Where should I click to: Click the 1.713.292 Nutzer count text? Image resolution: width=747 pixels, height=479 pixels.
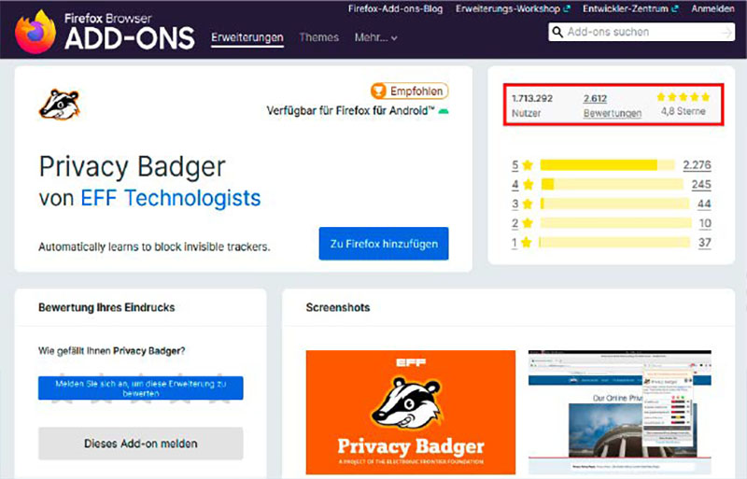[x=532, y=106]
